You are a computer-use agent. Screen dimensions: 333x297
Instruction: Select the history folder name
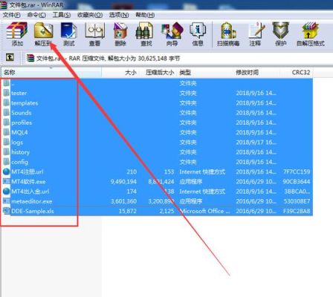coord(20,152)
